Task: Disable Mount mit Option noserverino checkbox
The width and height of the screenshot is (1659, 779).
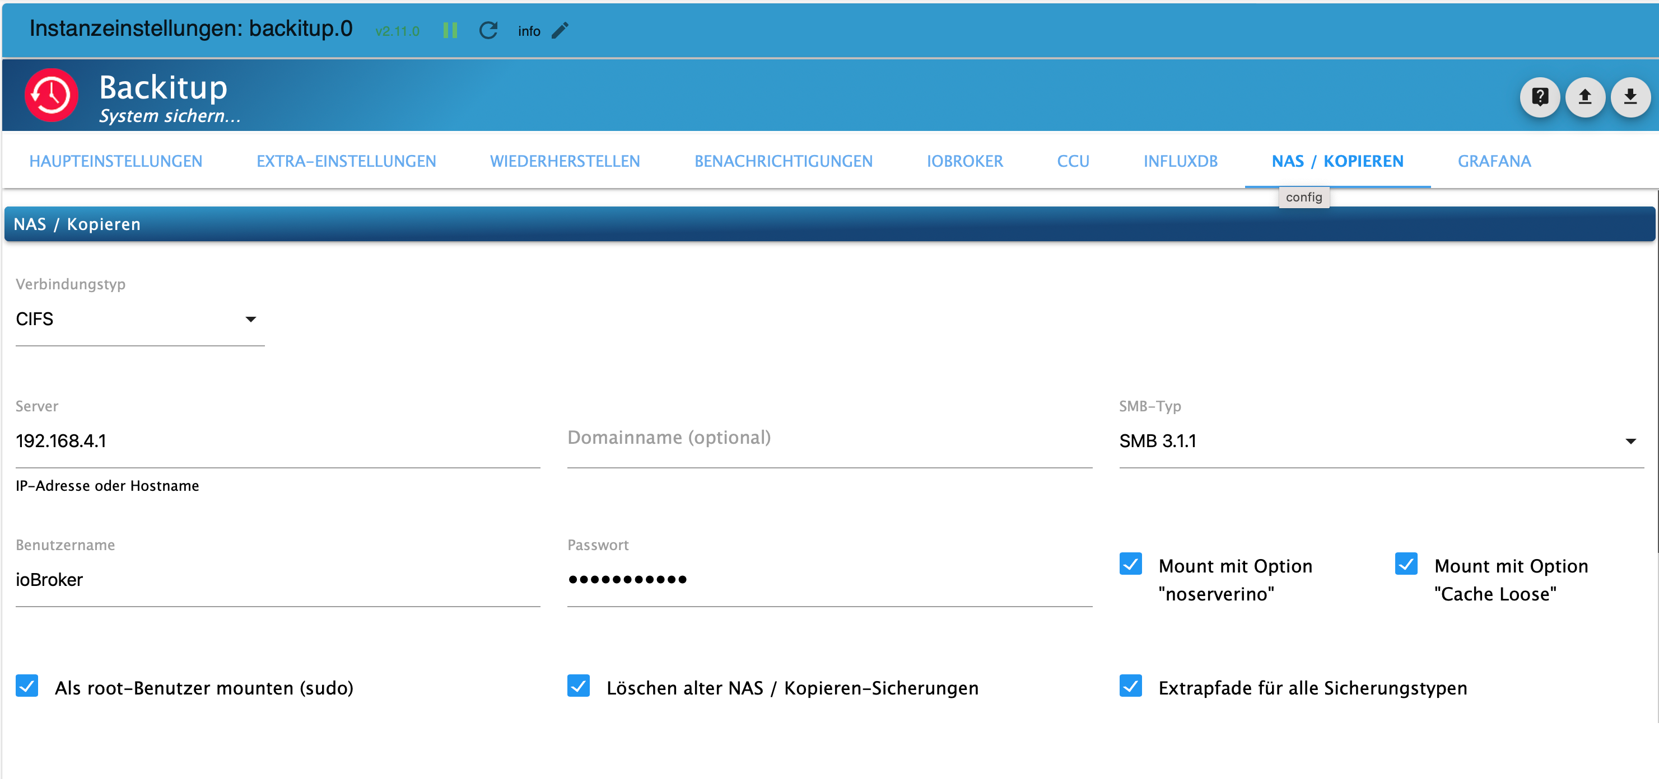Action: (1130, 564)
